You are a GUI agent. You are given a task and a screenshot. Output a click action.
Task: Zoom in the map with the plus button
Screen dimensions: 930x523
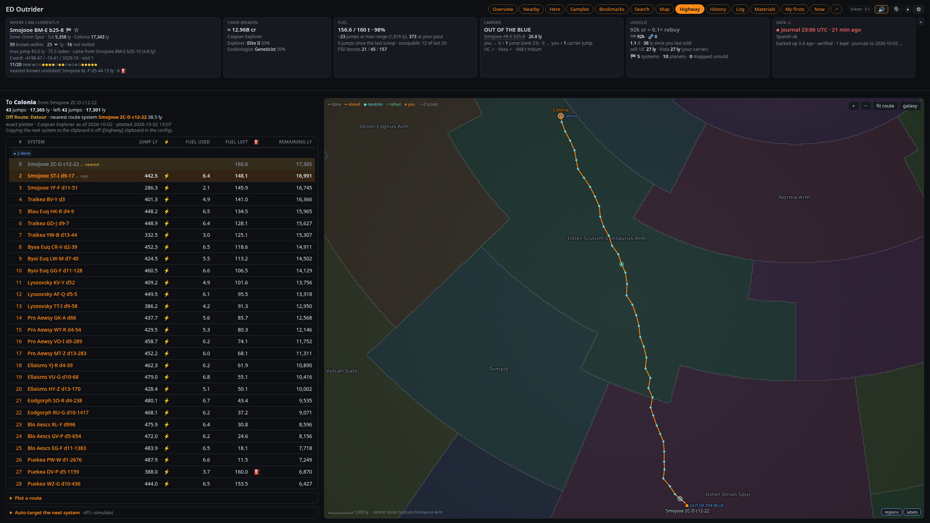point(854,106)
